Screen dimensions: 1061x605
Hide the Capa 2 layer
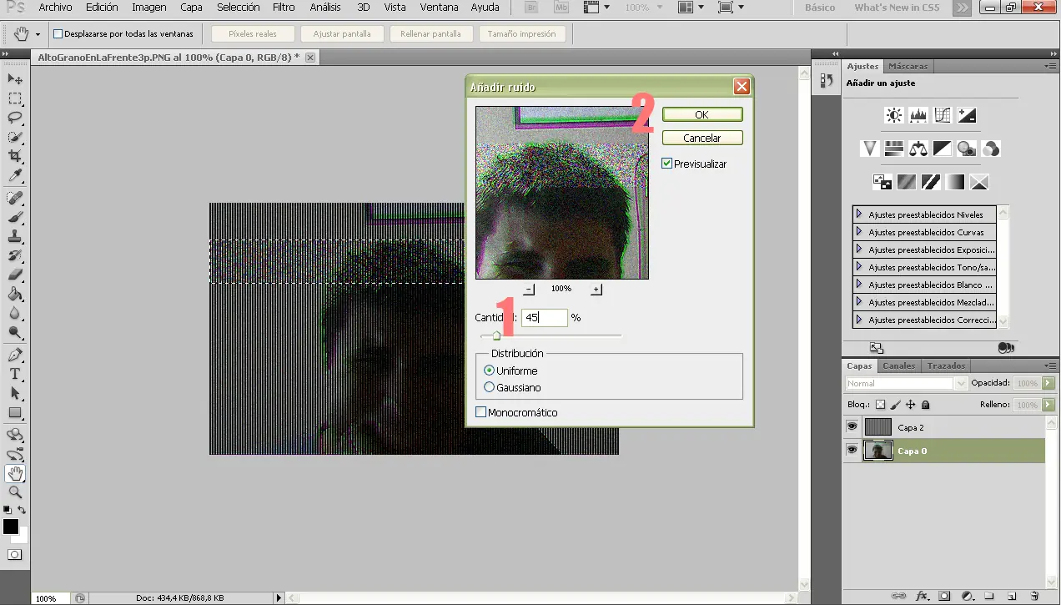click(x=852, y=426)
